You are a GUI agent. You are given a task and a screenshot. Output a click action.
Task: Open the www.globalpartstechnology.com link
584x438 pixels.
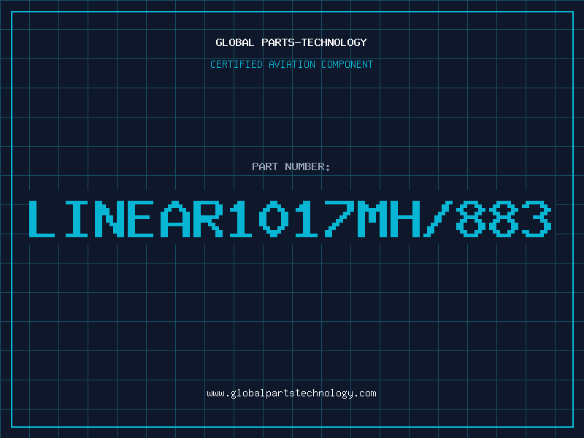point(291,393)
